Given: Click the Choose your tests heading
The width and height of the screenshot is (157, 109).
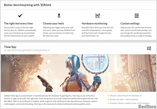Looking at the screenshot, I should coord(53,24).
